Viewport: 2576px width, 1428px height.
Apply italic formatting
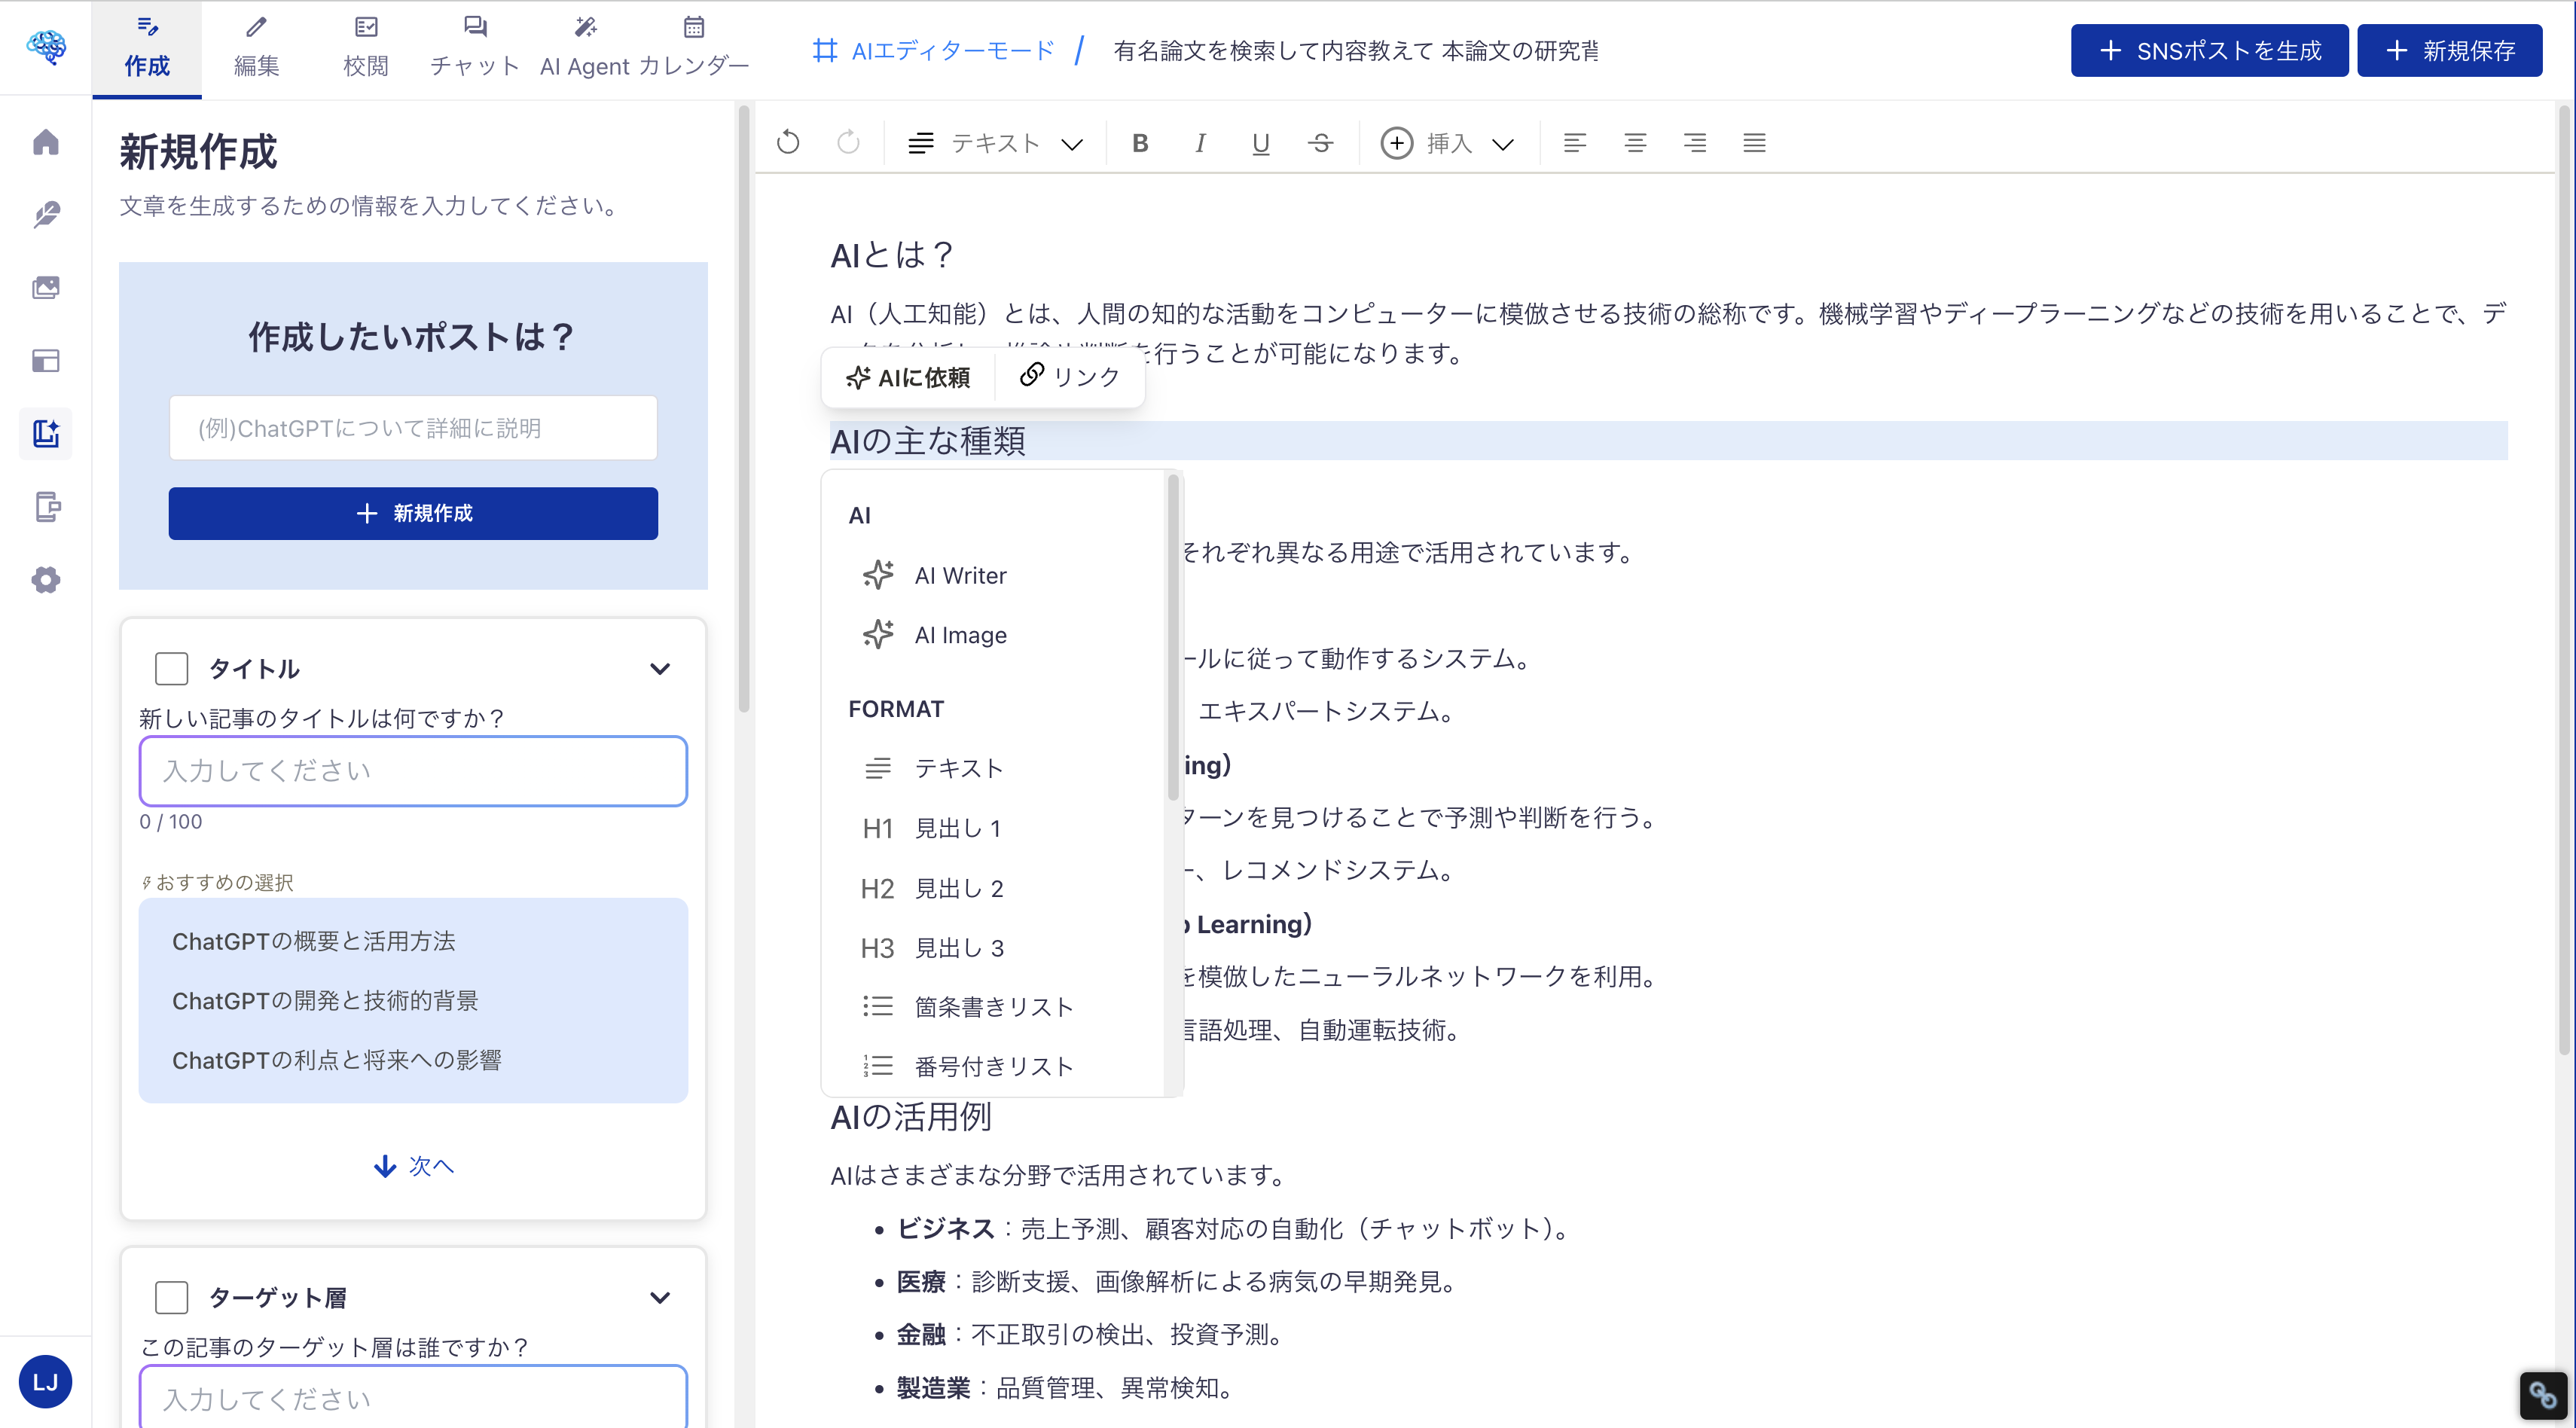point(1200,143)
